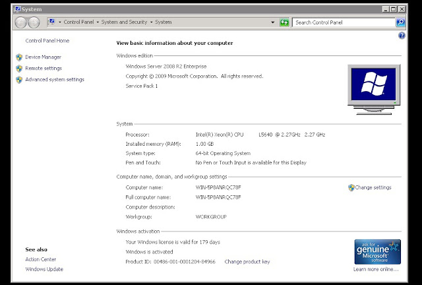
Task: Open Advanced system settings link
Action: coord(55,79)
